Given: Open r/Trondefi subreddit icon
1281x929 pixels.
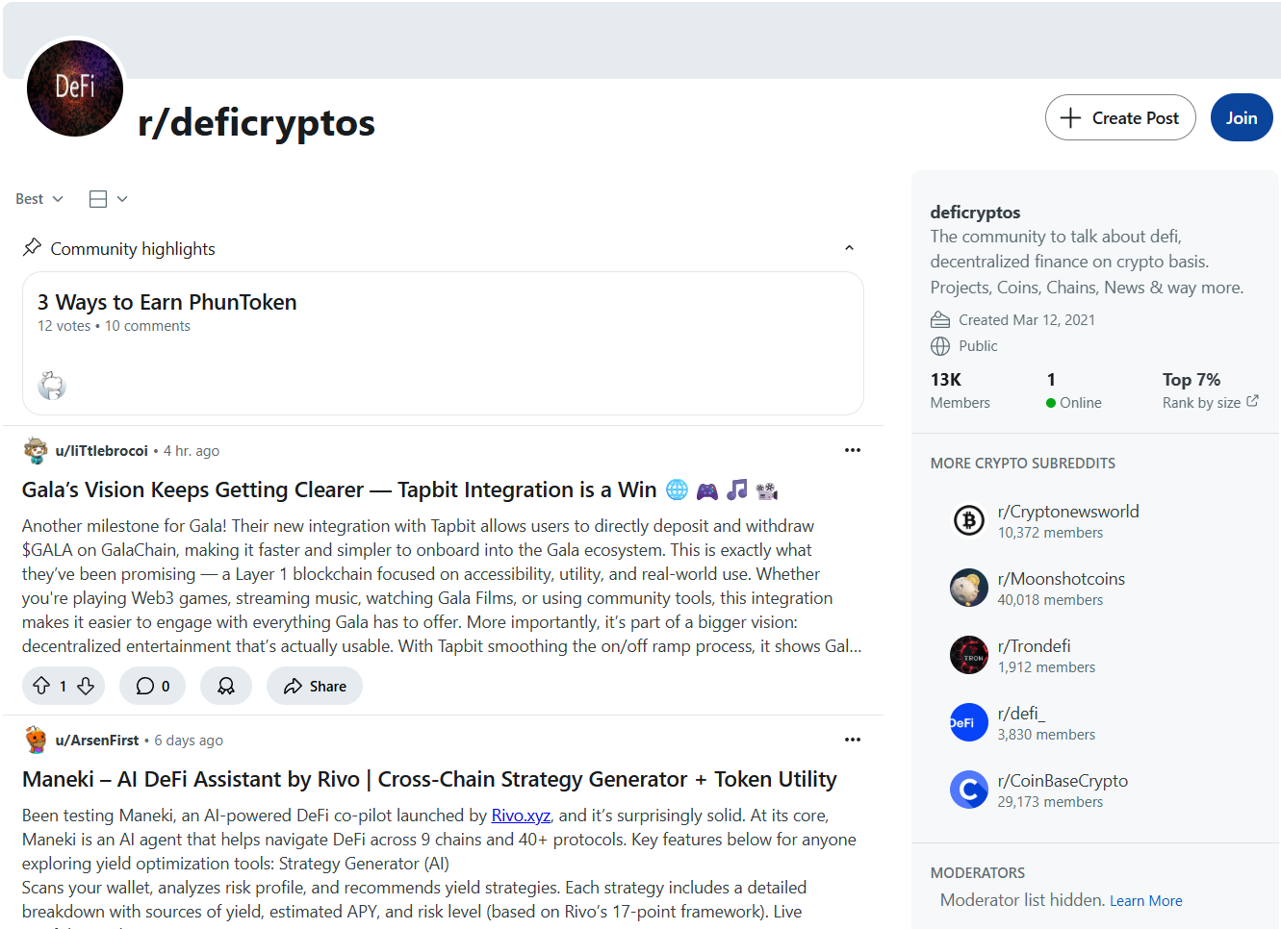Looking at the screenshot, I should click(969, 655).
